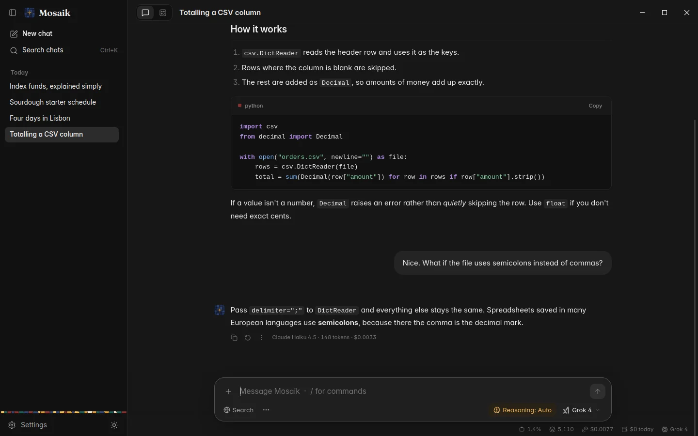Click the assistant avatar icon beside the reply
The image size is (698, 436).
(220, 310)
